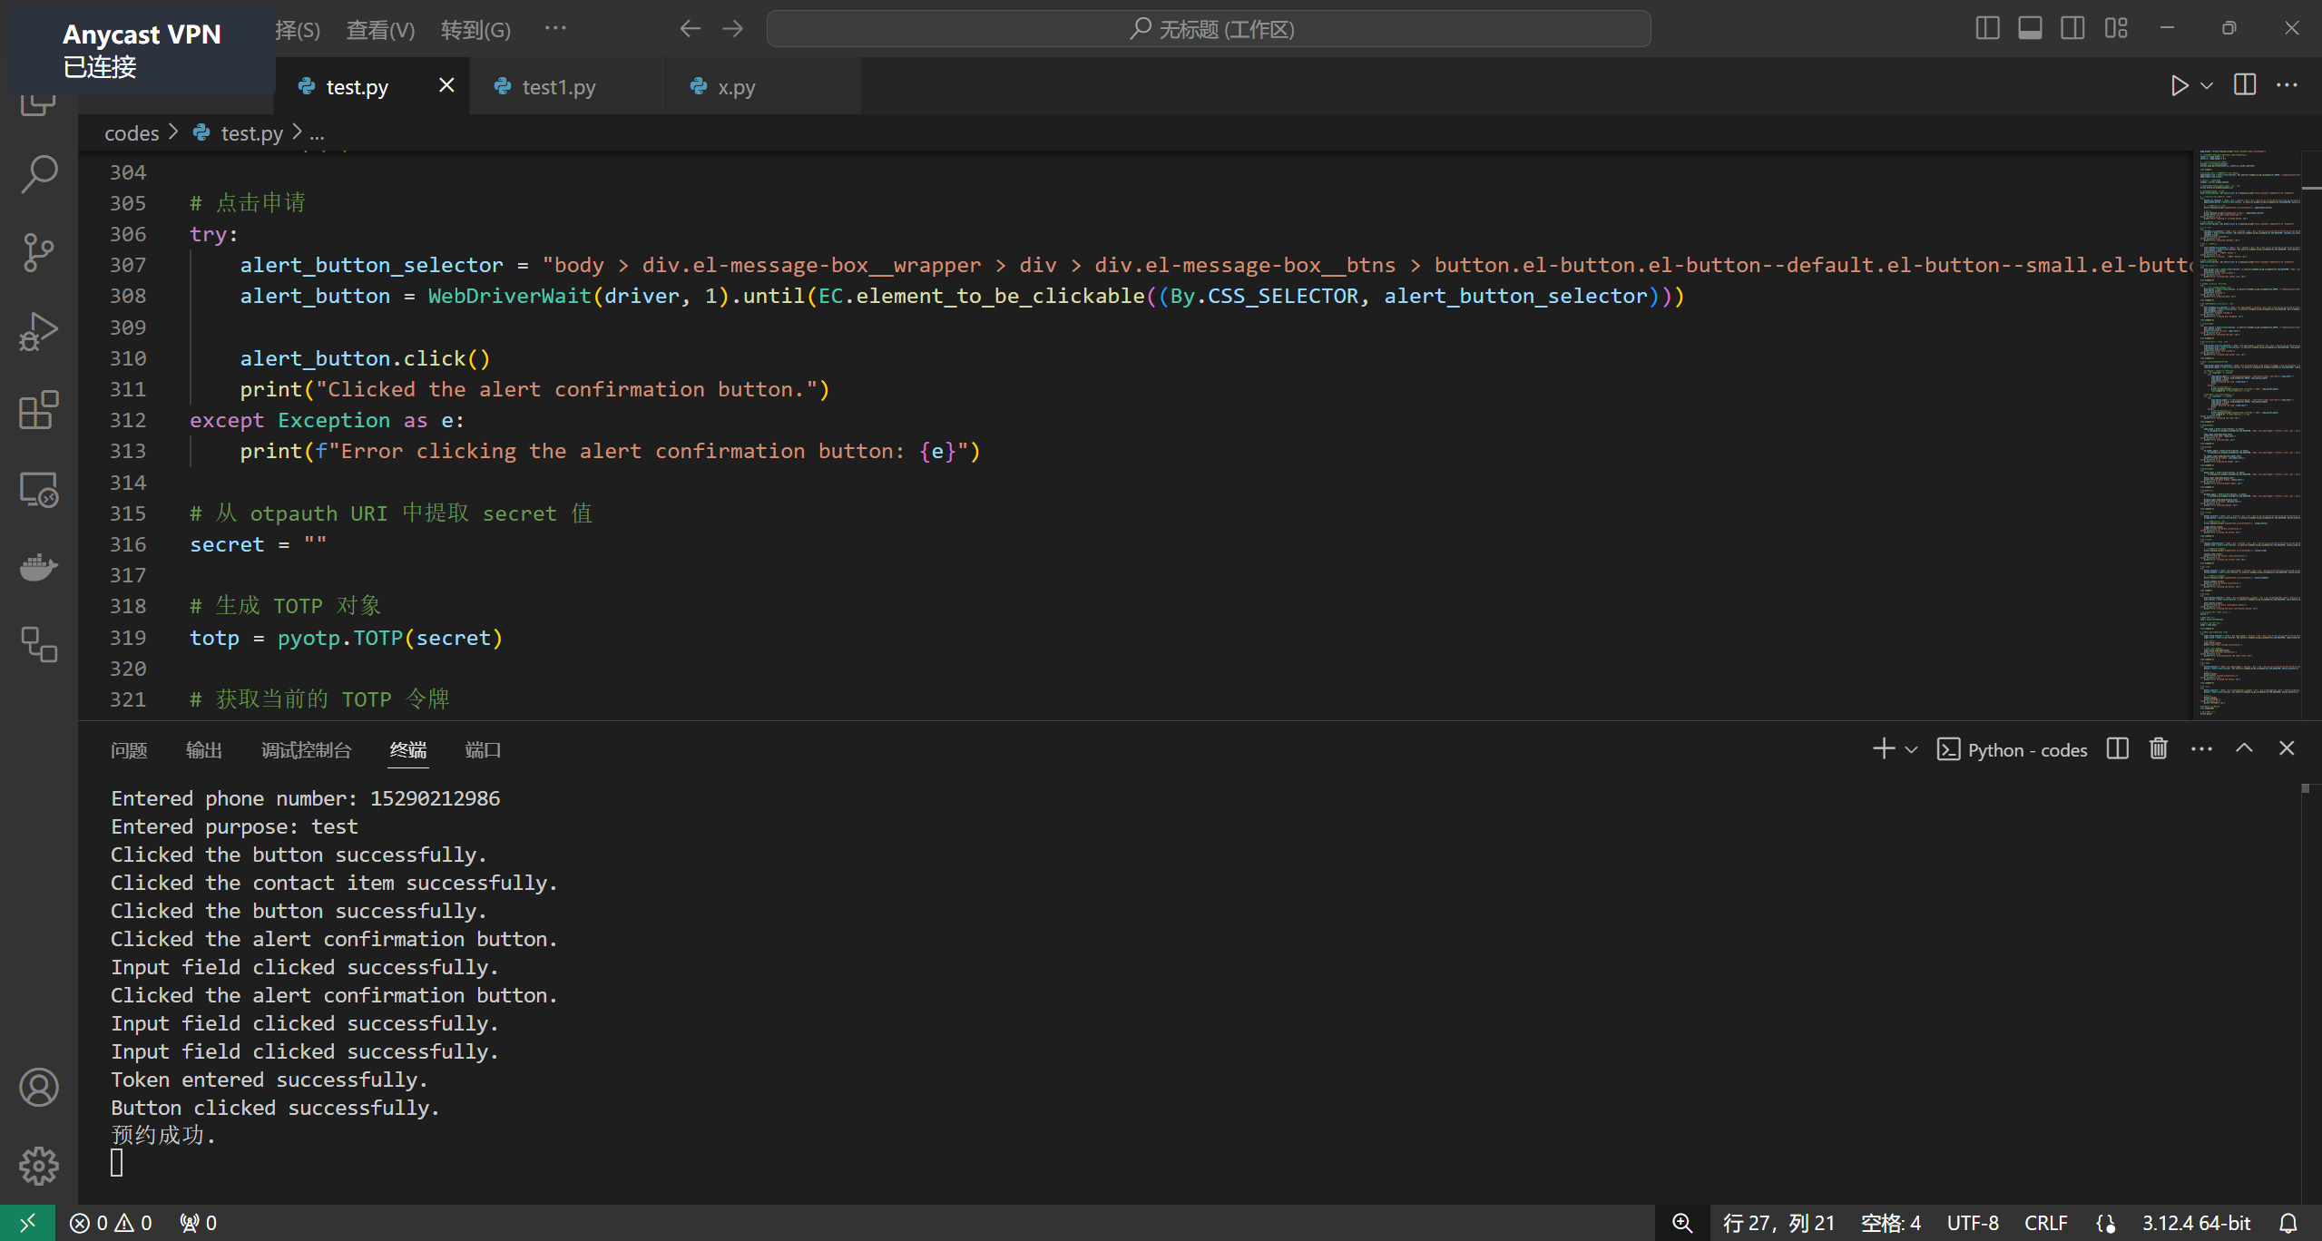This screenshot has width=2322, height=1241.
Task: Toggle the secondary sidebar layout button
Action: pos(2072,28)
